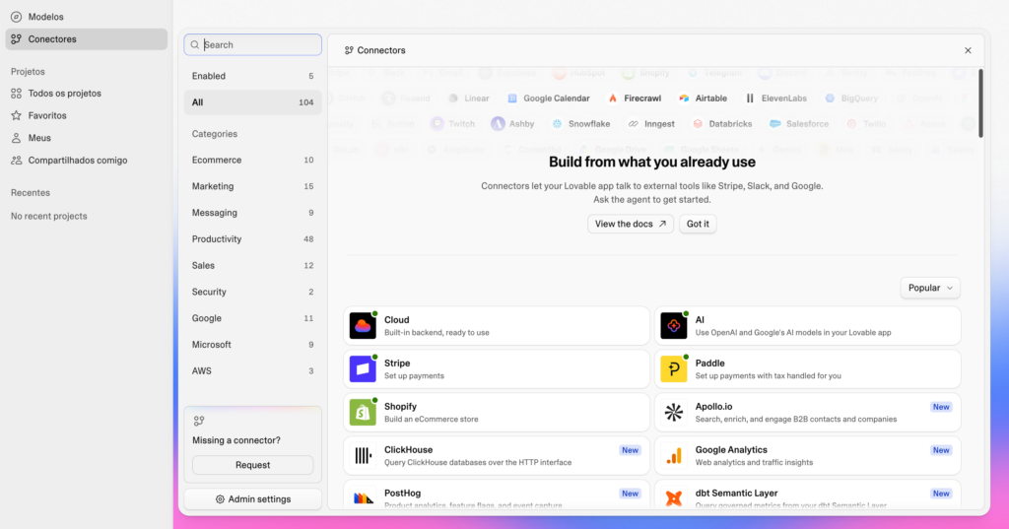Filter by Sales category
This screenshot has width=1009, height=529.
click(x=253, y=266)
